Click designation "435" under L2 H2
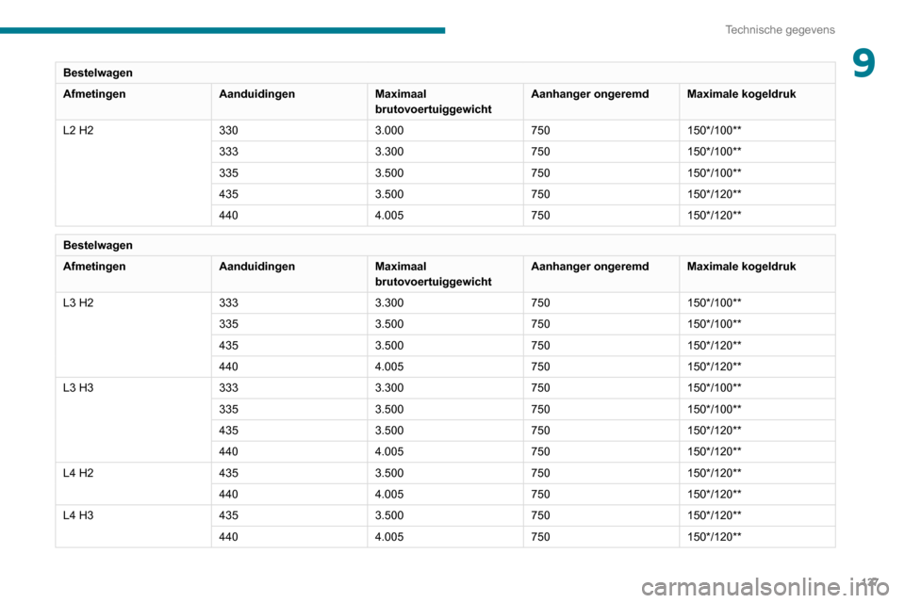This screenshot has width=905, height=603. coord(228,194)
